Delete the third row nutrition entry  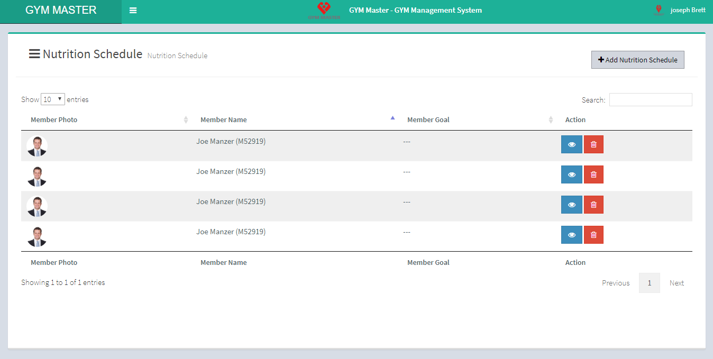(593, 205)
